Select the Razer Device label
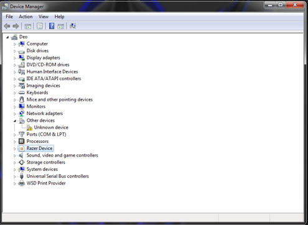Screen dimensions: 308x225 (39, 149)
